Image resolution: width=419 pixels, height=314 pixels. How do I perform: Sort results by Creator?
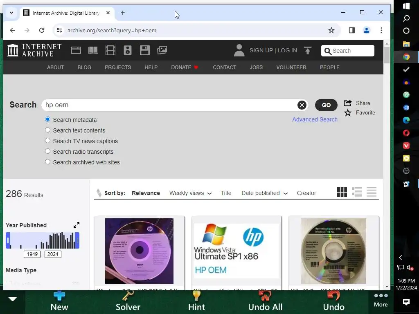click(306, 193)
